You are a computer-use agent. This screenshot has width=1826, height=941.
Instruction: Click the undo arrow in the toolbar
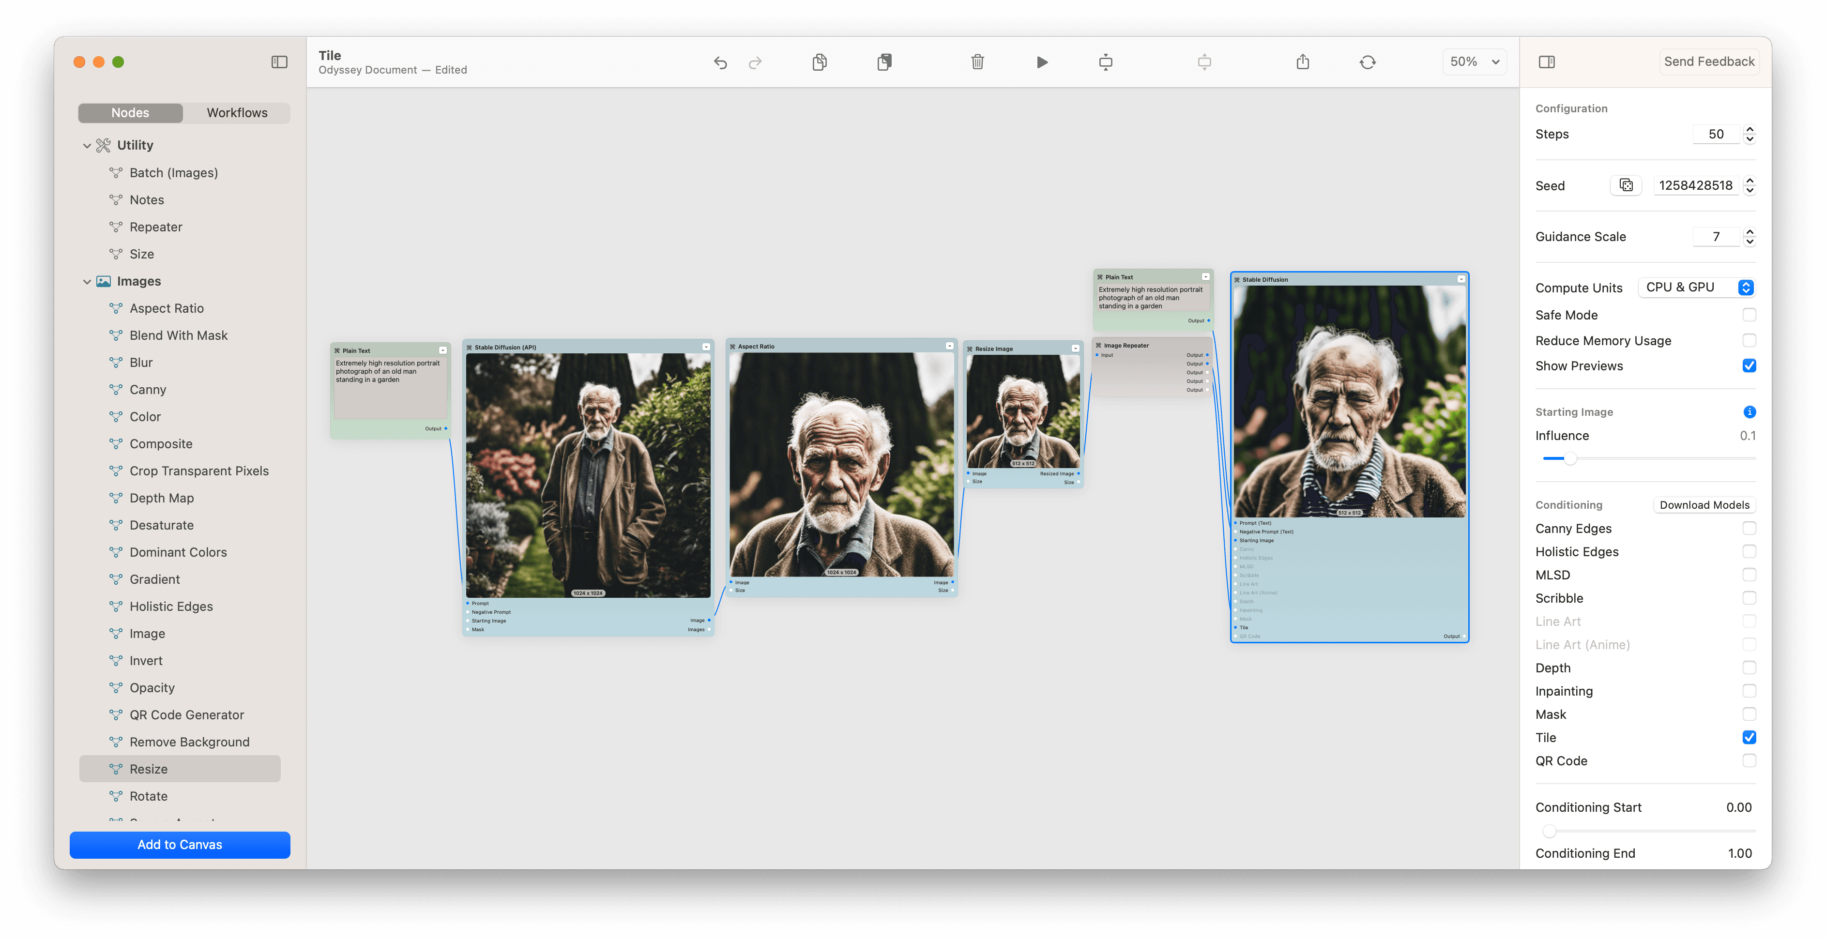(720, 62)
